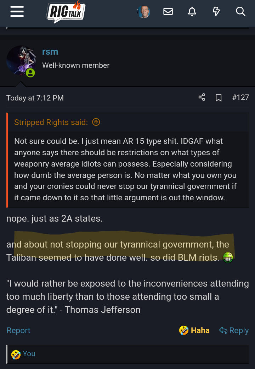
Task: Open the magnifying glass search
Action: [x=240, y=12]
